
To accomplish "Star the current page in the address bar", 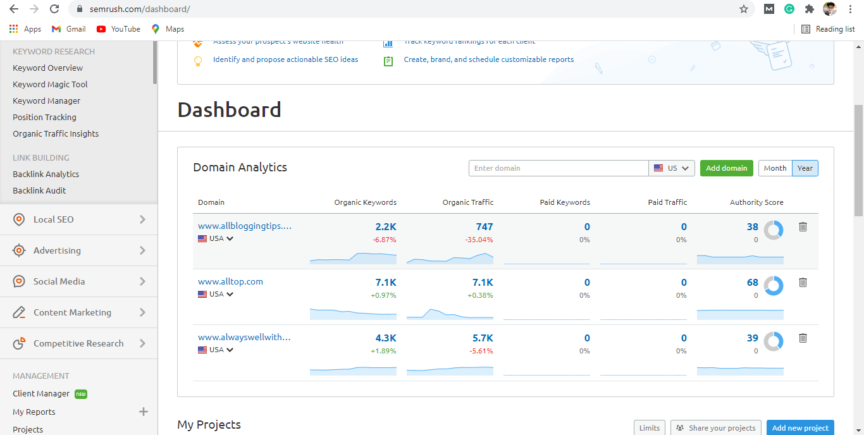I will [744, 9].
